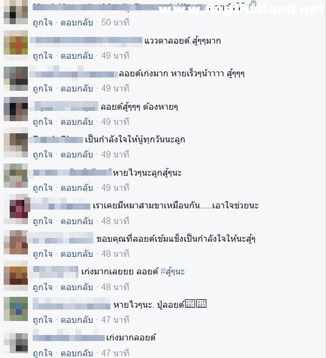Screen dimensions: 326x358
Task: Reply to the comment 'ลอยด์เก่งมาก หายเร็วๆน้าาาา สู้ๆๆๆ'
Action: point(77,88)
